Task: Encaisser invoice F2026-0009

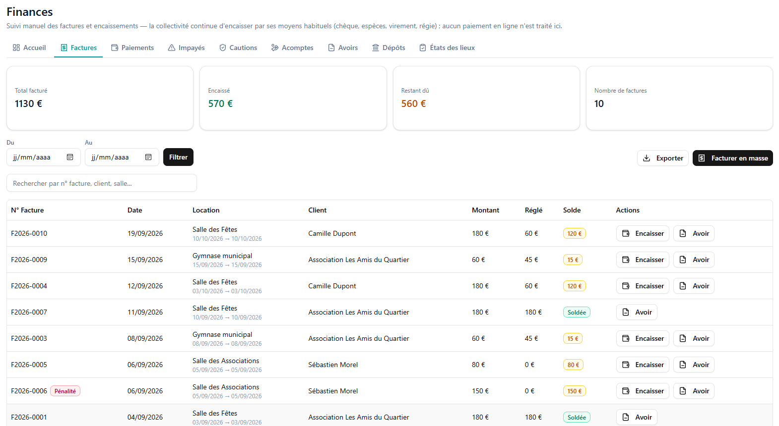Action: [643, 260]
